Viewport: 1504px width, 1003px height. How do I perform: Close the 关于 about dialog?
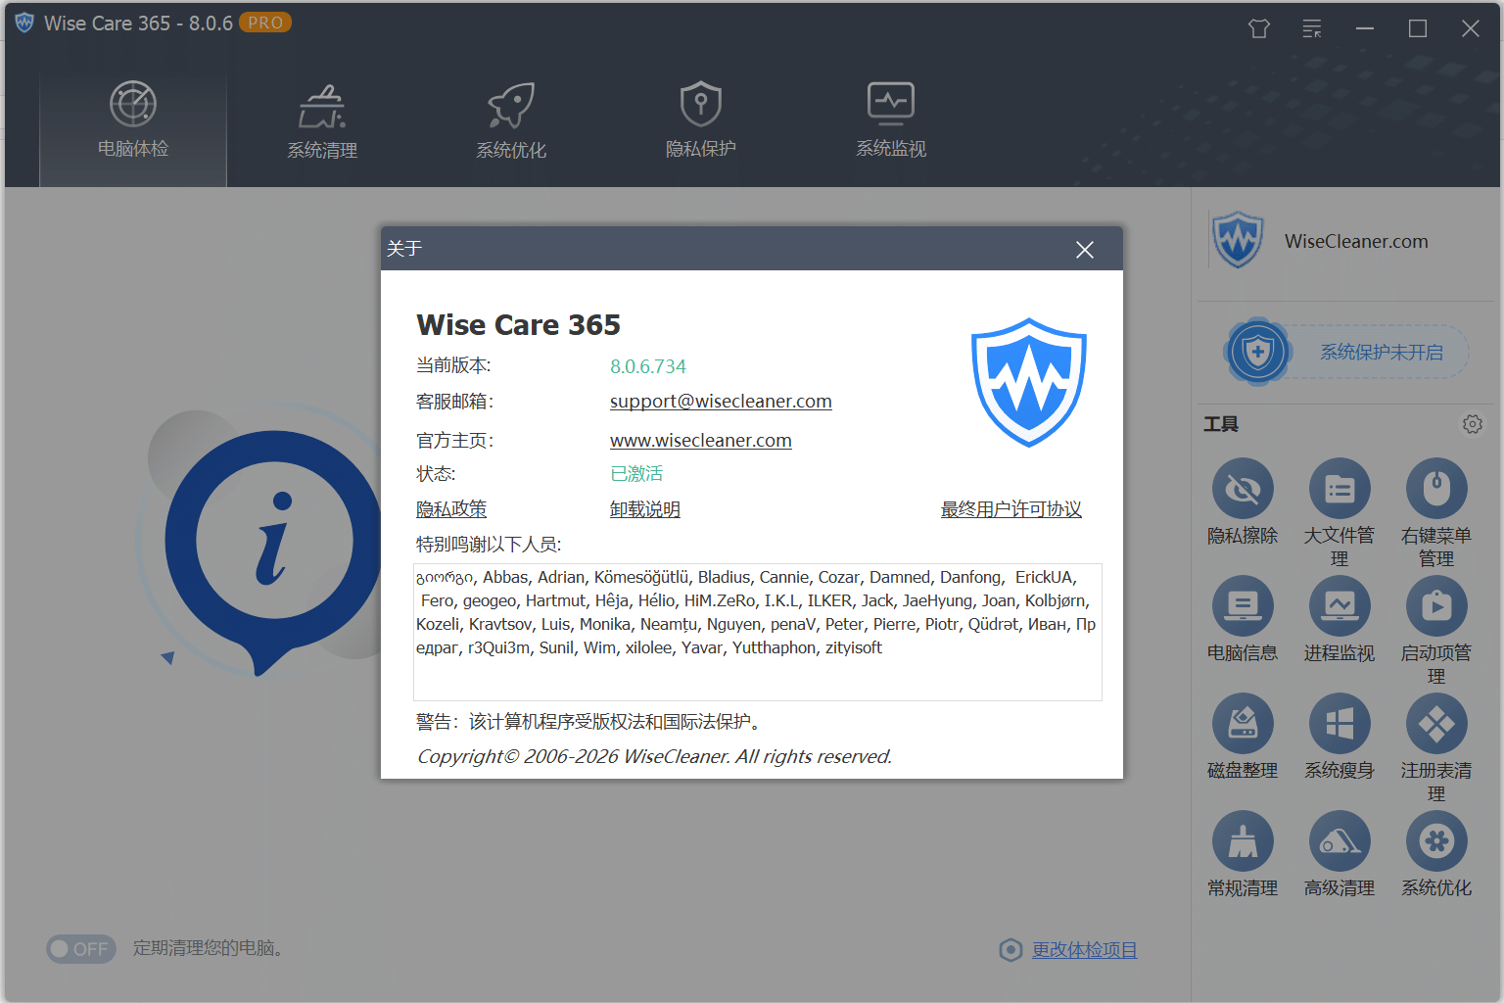pos(1085,250)
